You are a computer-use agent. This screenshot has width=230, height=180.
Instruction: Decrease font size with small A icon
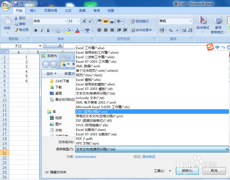point(90,21)
